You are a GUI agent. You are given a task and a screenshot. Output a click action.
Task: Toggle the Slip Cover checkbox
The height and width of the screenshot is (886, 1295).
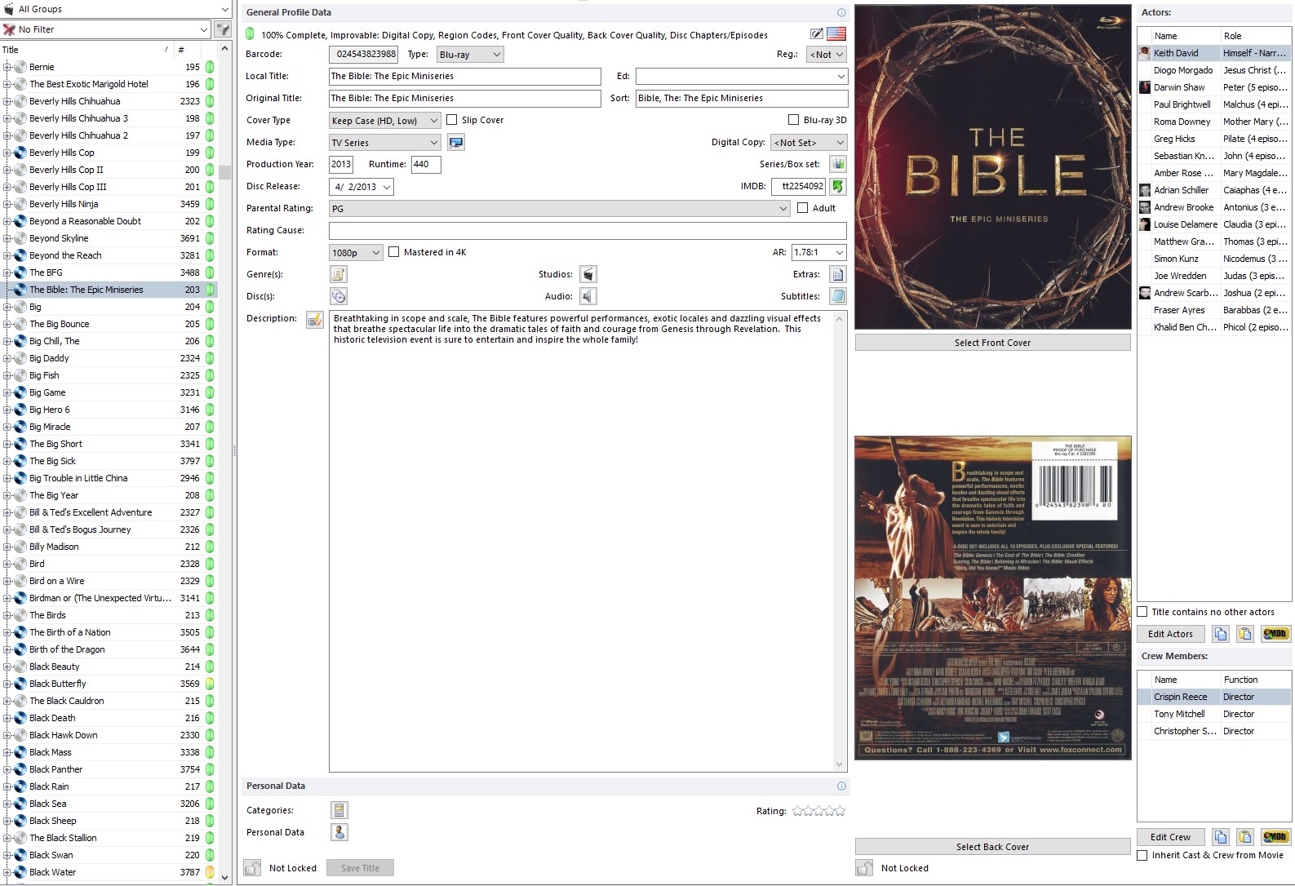click(x=451, y=120)
